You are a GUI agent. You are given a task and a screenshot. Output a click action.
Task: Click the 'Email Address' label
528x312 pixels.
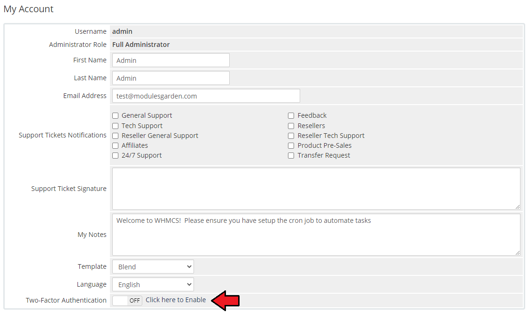85,96
